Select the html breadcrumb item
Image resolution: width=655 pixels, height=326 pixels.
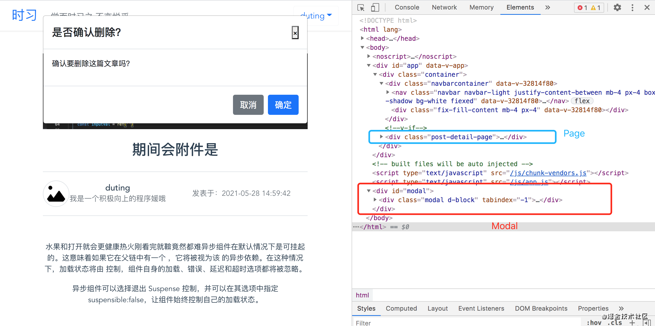pos(362,295)
